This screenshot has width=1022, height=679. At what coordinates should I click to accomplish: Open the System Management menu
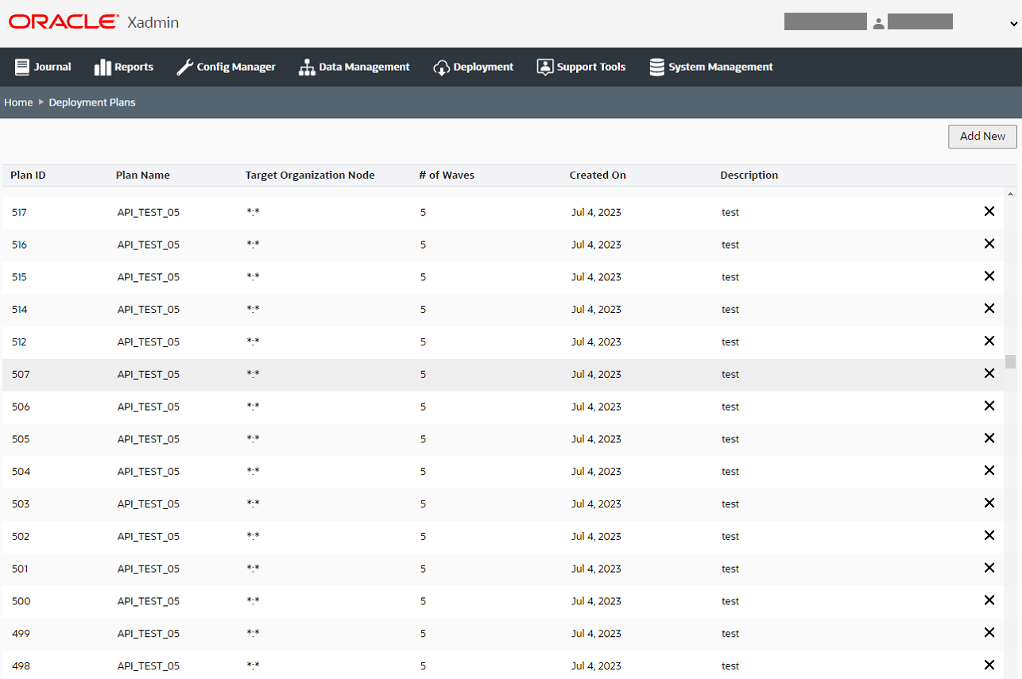coord(711,67)
